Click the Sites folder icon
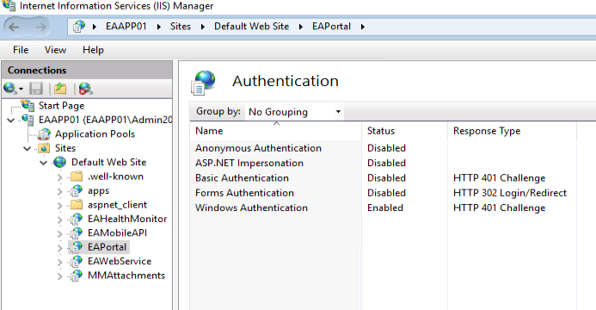 (44, 148)
